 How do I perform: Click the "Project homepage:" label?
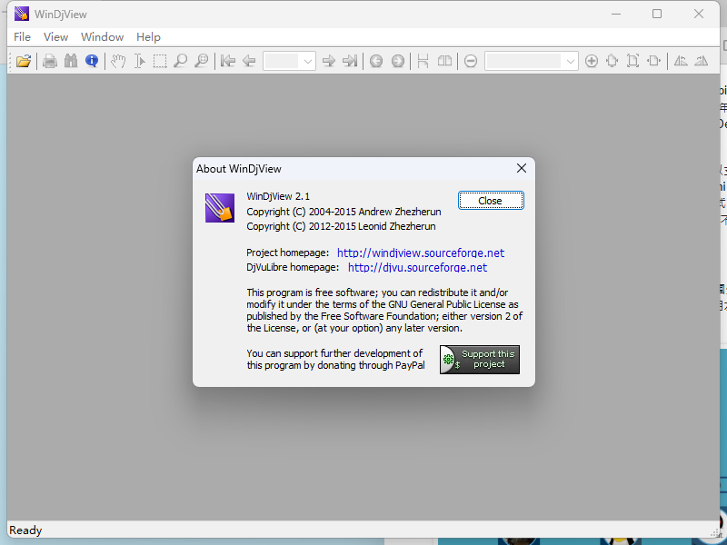[287, 253]
